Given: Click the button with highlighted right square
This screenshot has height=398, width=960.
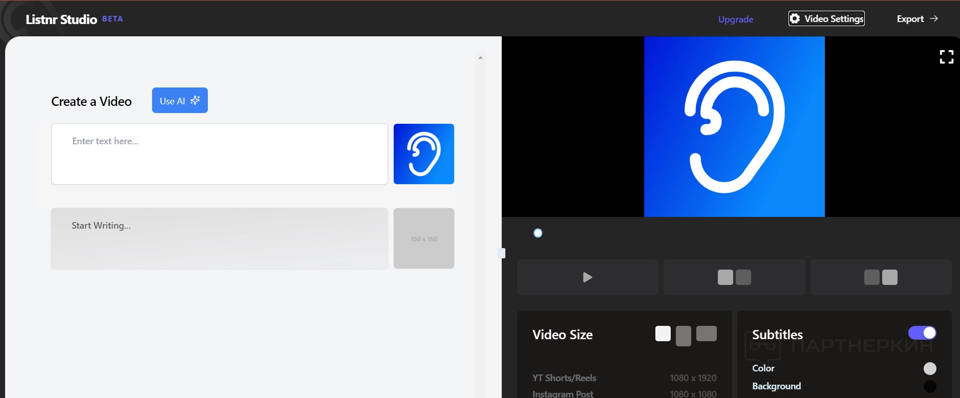Looking at the screenshot, I should click(x=881, y=277).
